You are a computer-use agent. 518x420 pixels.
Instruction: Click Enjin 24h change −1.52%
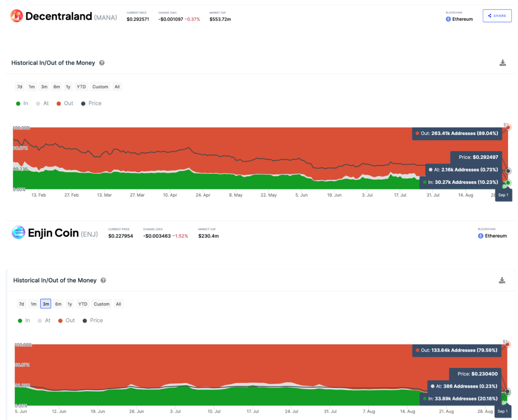[180, 236]
